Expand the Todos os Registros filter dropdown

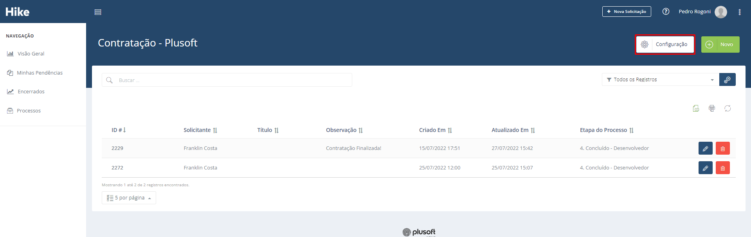(x=661, y=80)
